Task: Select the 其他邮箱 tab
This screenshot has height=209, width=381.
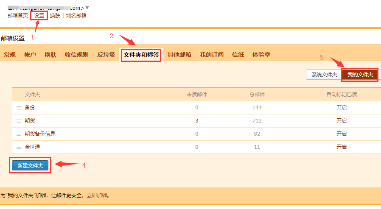Action: point(179,55)
